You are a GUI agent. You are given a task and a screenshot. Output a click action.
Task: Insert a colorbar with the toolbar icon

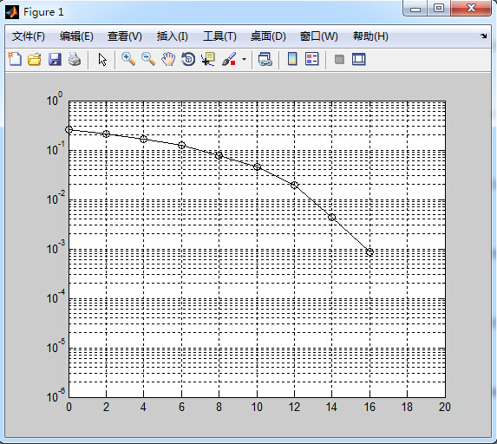tap(292, 59)
